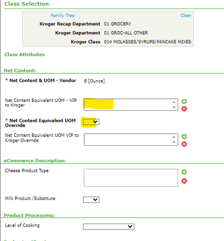Add value to Net Content Equivalent UOM - VIP to Kroger
This screenshot has width=224, height=241.
(x=184, y=101)
